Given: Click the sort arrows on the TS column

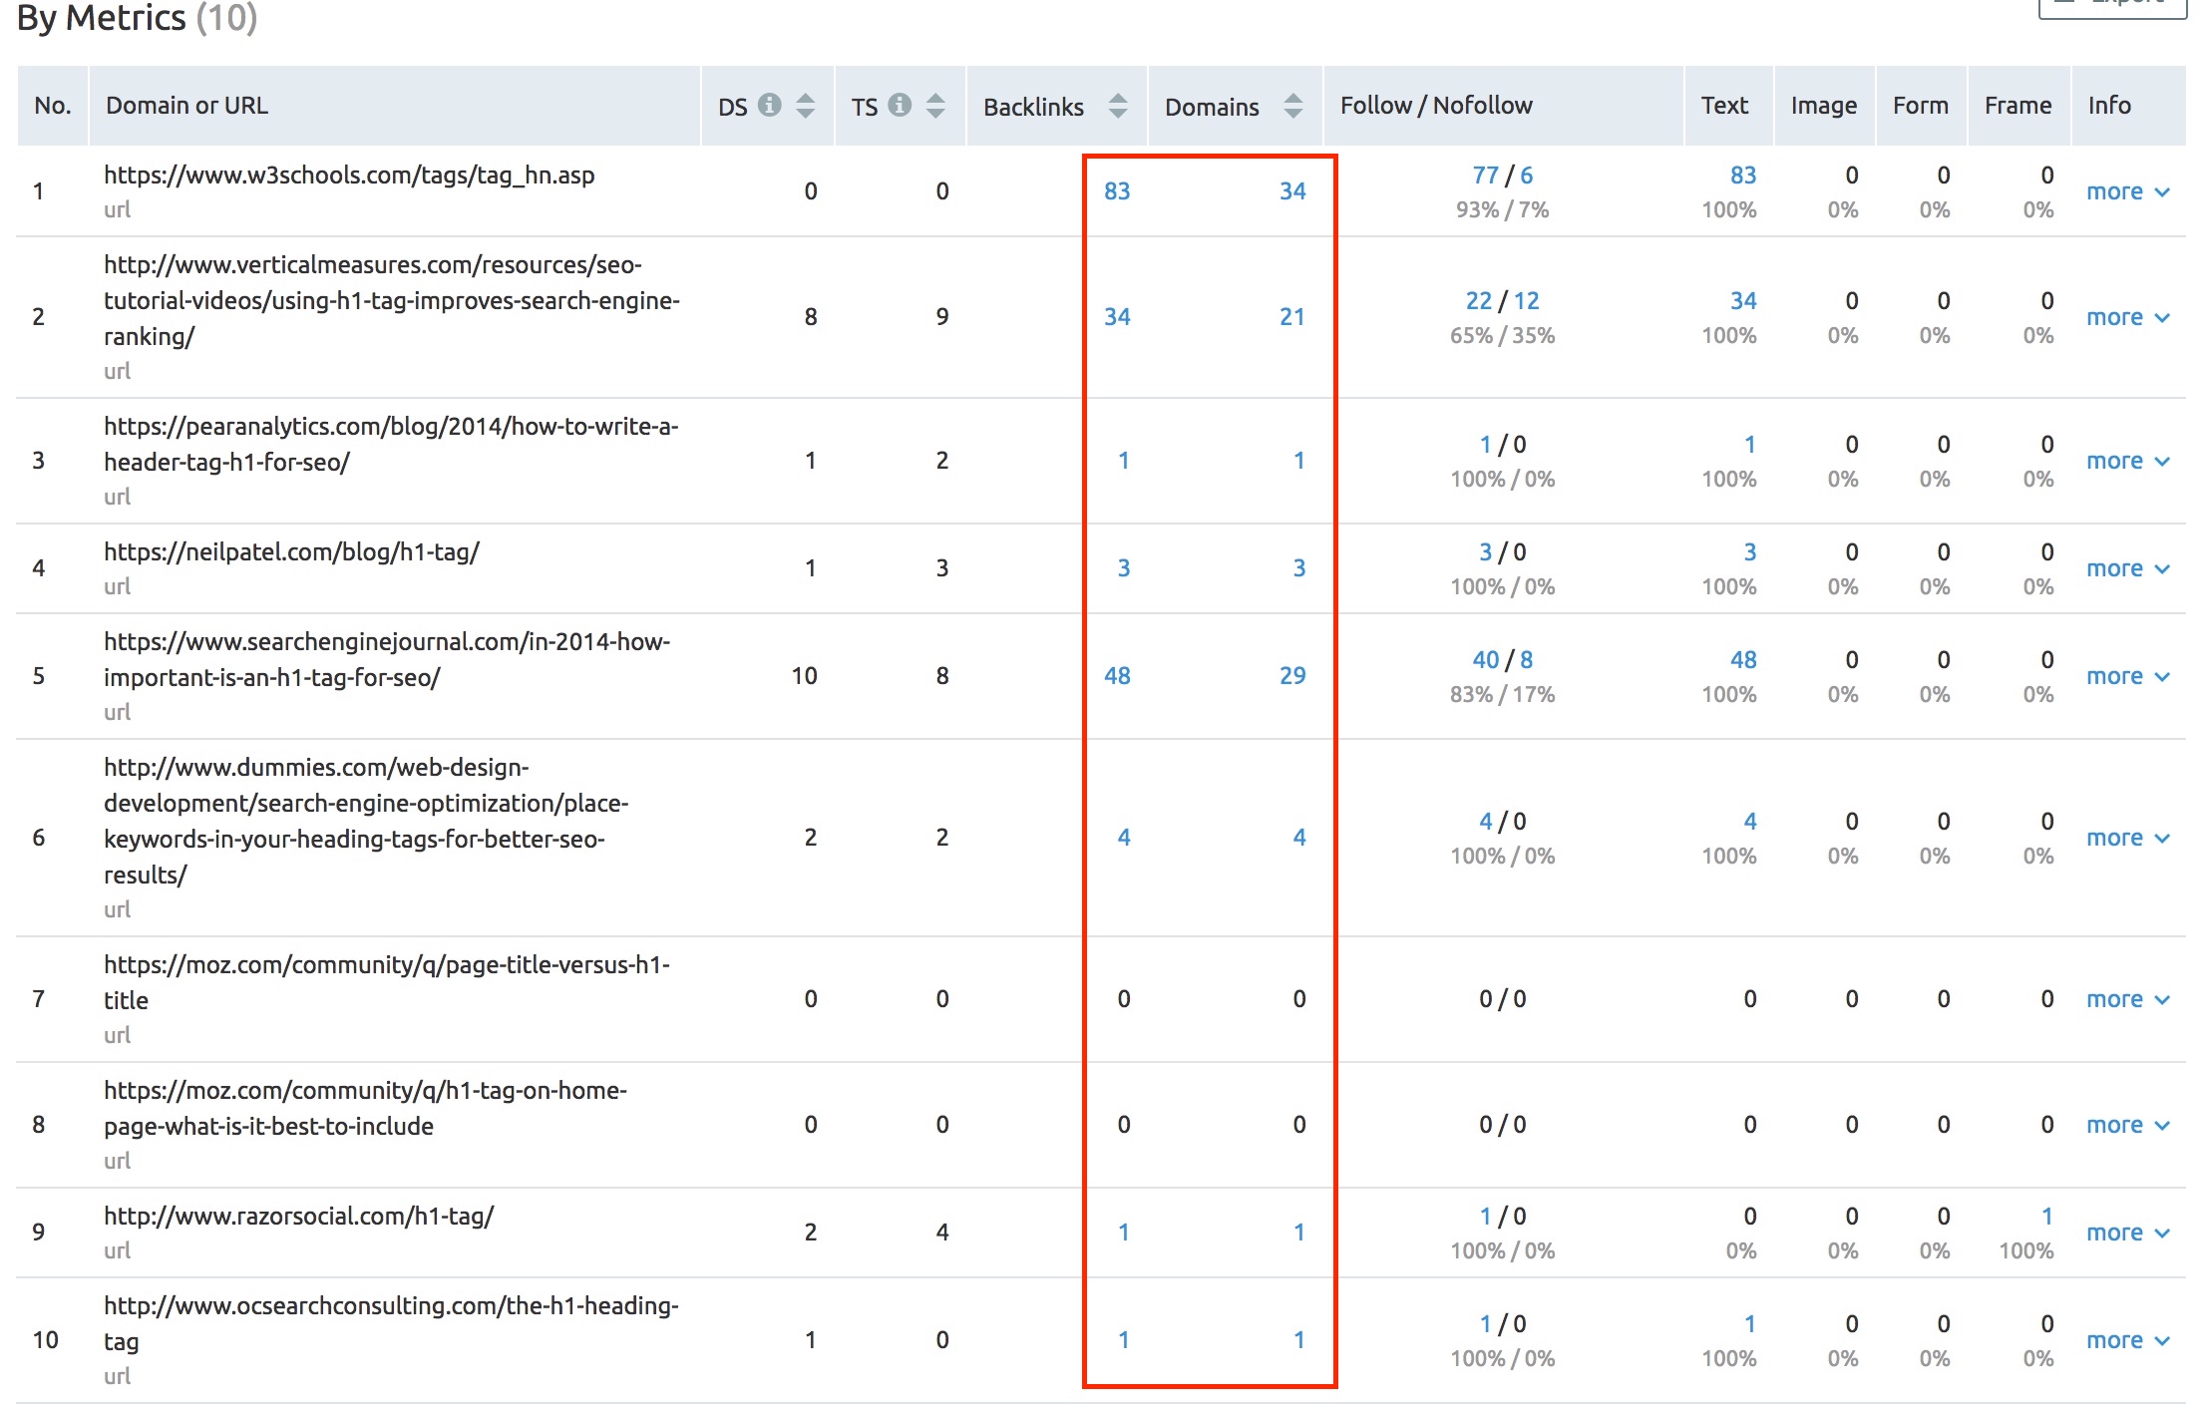Looking at the screenshot, I should 937,104.
